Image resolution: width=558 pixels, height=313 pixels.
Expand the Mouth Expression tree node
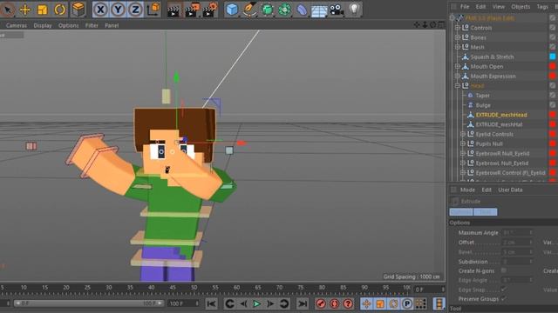point(458,76)
